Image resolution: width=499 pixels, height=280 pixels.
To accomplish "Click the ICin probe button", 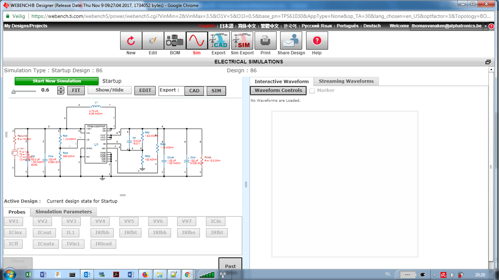I will click(216, 221).
